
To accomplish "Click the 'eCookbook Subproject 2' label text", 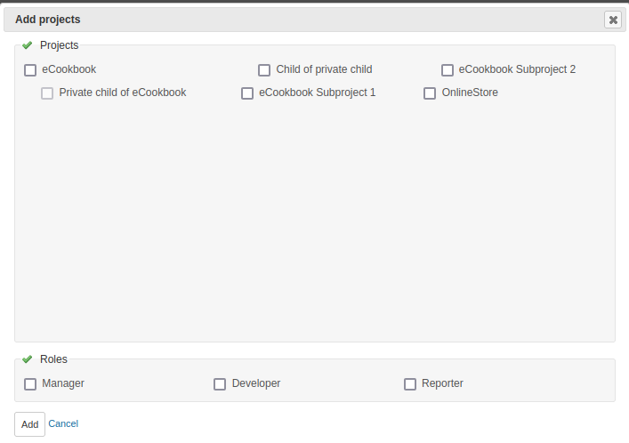I will pos(517,69).
